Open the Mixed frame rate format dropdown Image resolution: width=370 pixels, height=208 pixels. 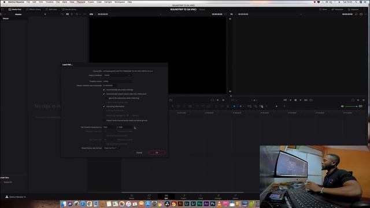pyautogui.click(x=112, y=148)
